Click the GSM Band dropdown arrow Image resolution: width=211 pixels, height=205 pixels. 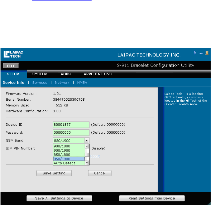(87, 141)
